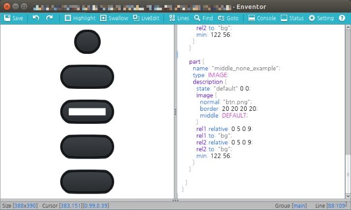Click the Size 388x390 status entry
This screenshot has height=210, width=351.
20,206
